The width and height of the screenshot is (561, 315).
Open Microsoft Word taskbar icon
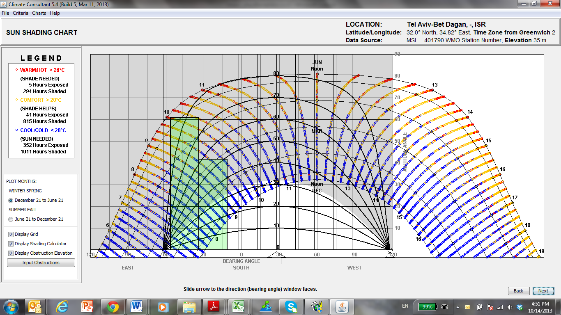[x=137, y=306]
